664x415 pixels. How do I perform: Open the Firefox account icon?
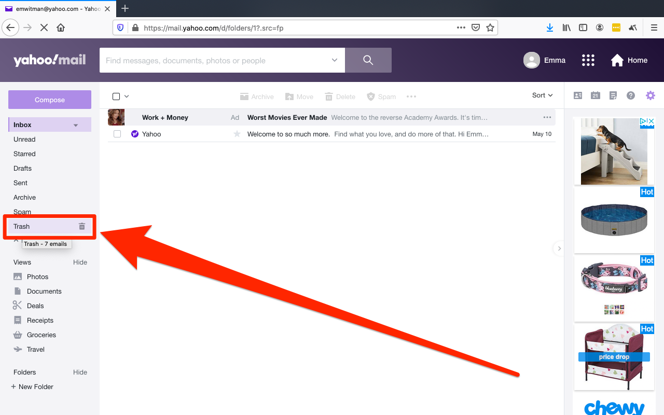pos(600,28)
